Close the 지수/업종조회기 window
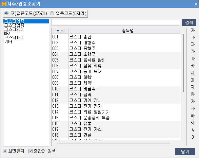 click(x=196, y=4)
